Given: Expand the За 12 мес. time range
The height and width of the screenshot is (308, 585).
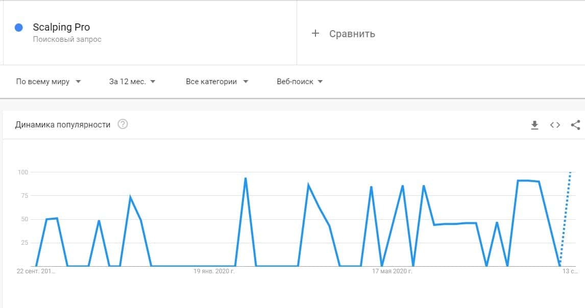Looking at the screenshot, I should tap(132, 82).
